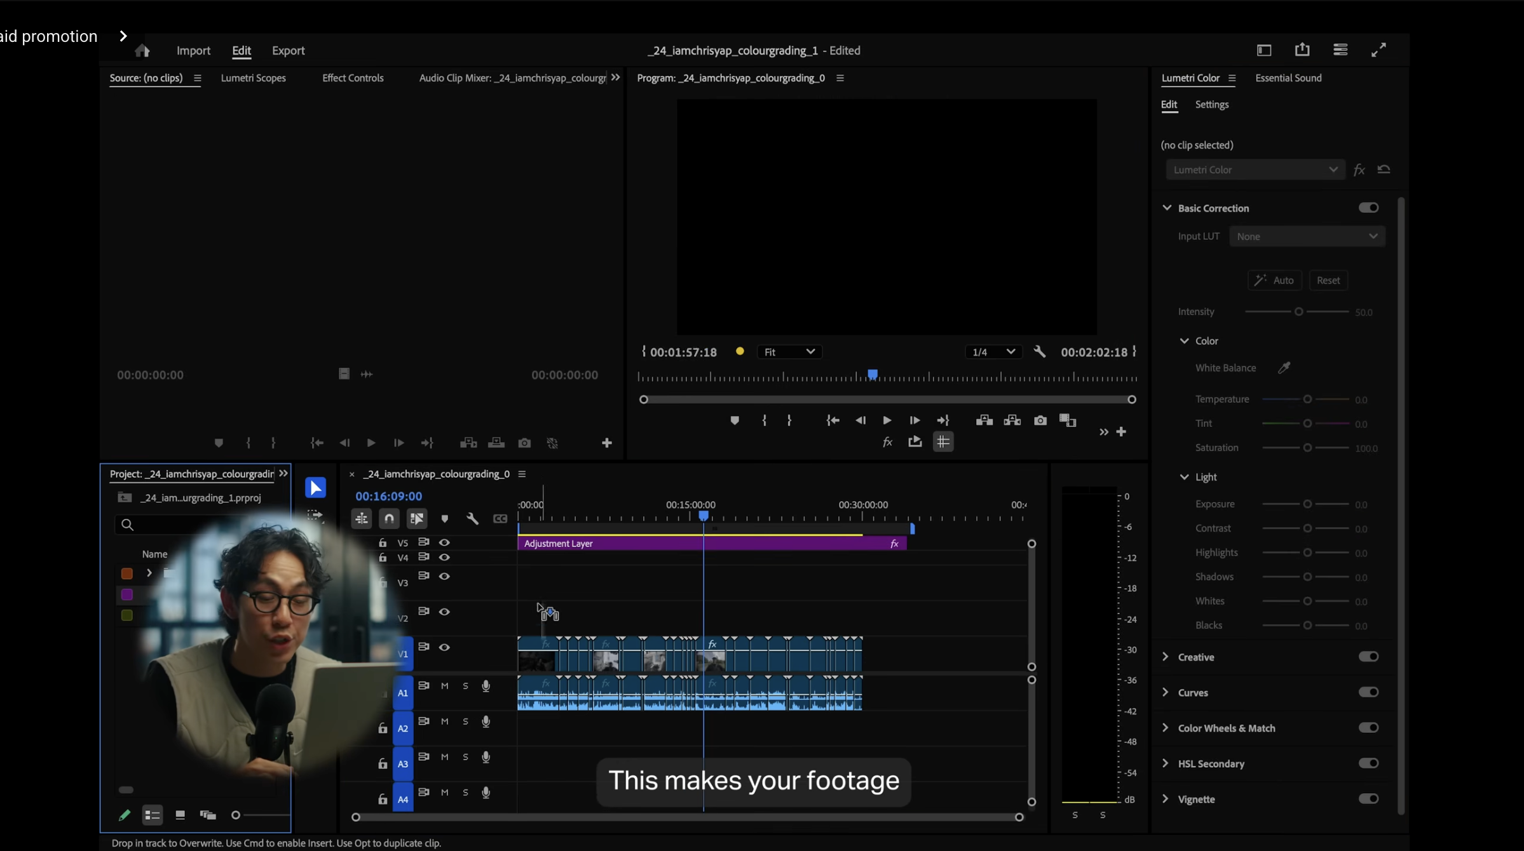Play the Program monitor
Image resolution: width=1524 pixels, height=851 pixels.
(x=887, y=420)
